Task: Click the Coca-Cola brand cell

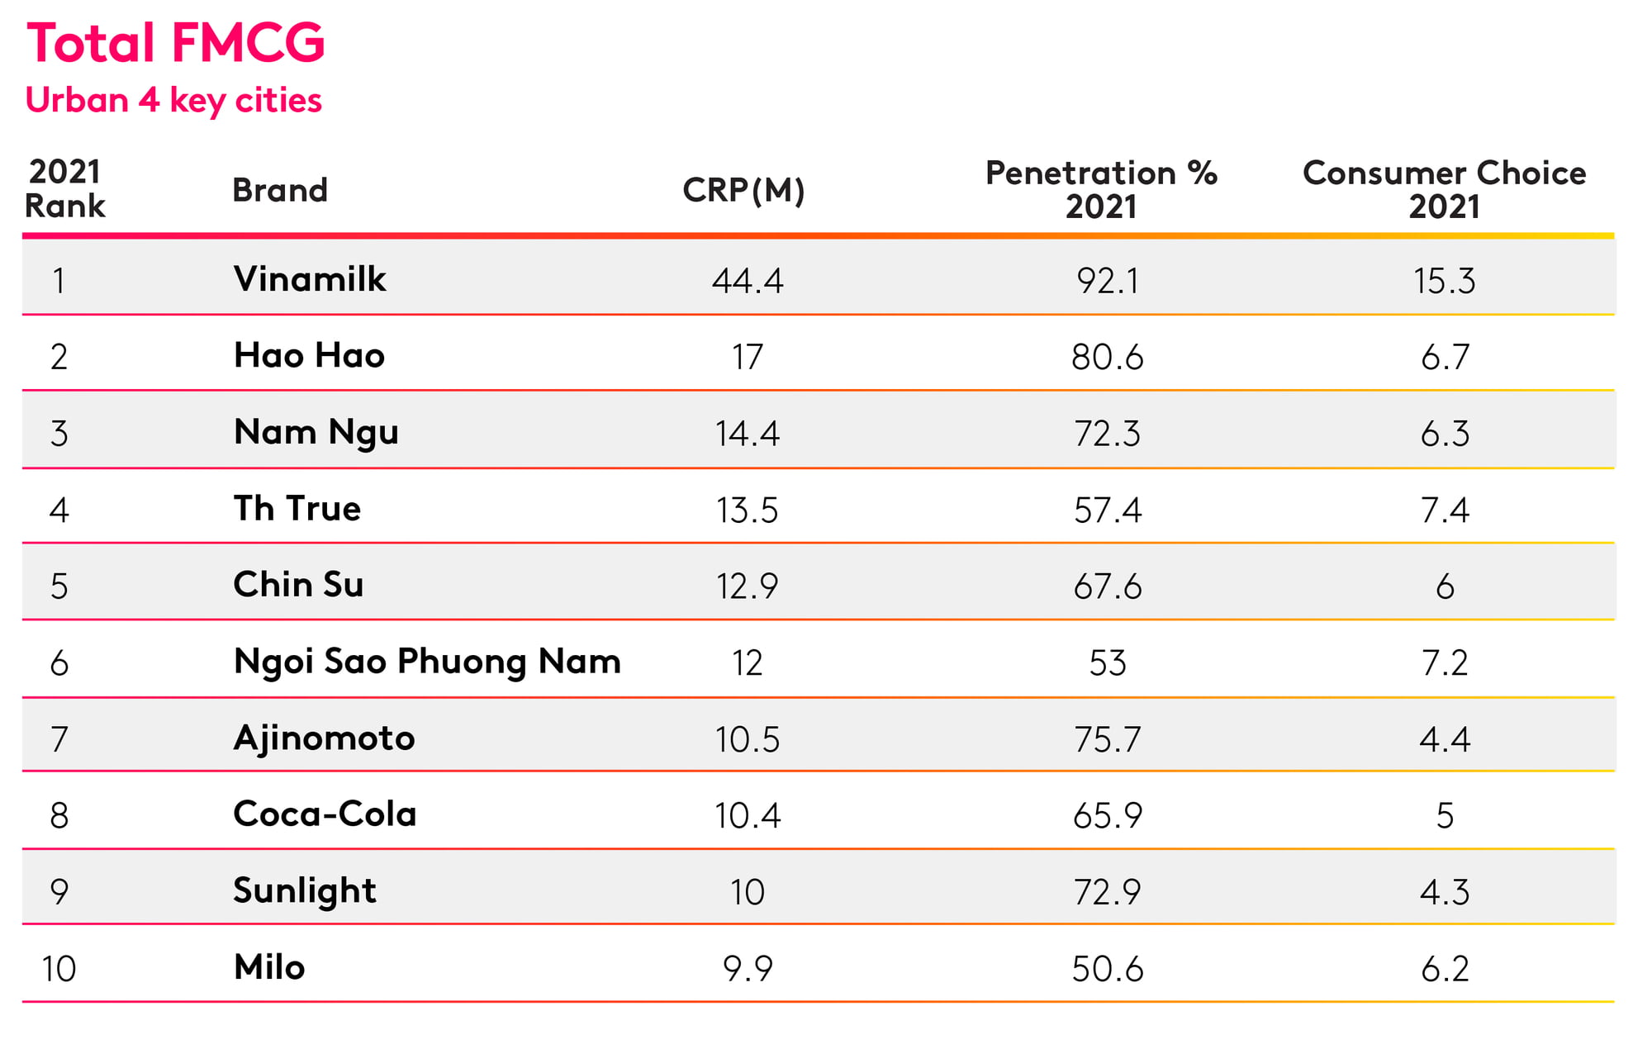Action: point(325,814)
